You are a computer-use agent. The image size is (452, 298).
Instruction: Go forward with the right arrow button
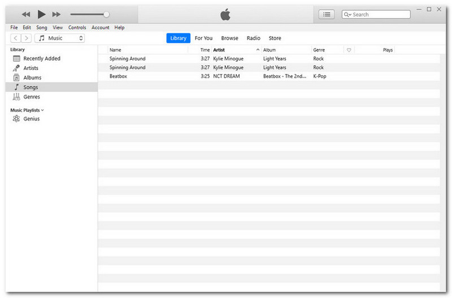click(26, 38)
